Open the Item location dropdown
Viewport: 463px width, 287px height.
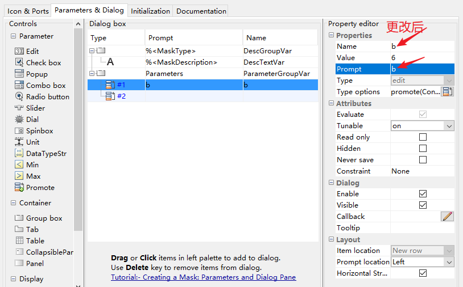[x=422, y=251]
